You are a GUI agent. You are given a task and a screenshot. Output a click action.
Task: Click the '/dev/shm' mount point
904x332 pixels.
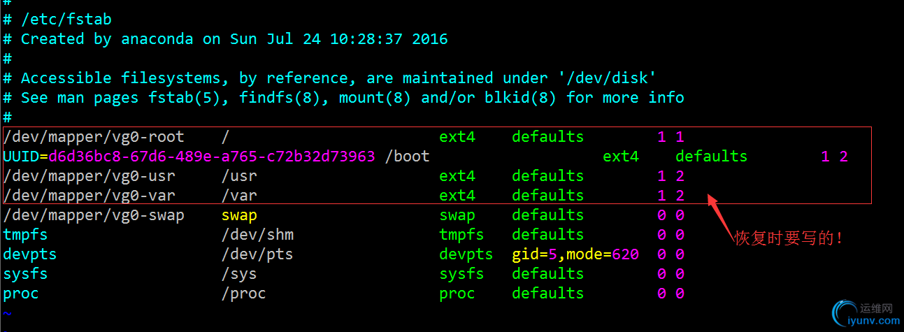tap(257, 235)
